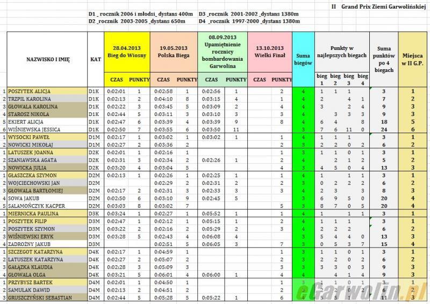Select the 'Miejsca w II G.P.' header

click(412, 60)
